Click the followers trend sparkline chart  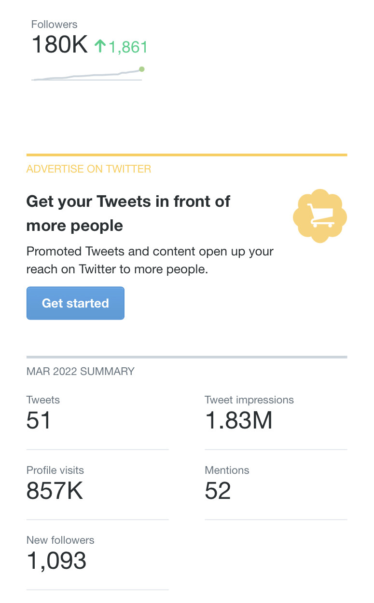tap(88, 74)
